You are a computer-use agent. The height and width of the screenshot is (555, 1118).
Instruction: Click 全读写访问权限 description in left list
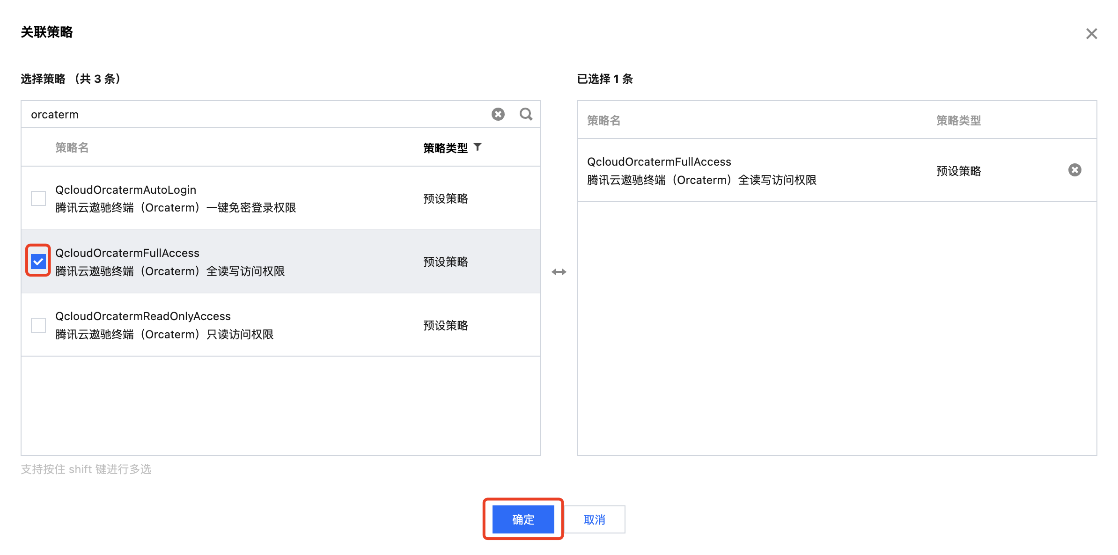tap(245, 271)
